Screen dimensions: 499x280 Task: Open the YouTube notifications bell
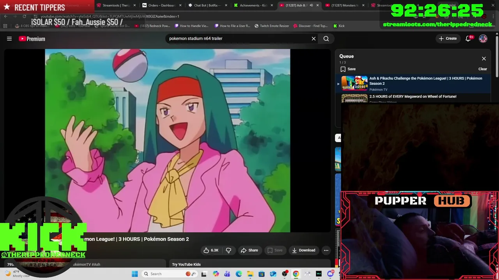pyautogui.click(x=469, y=38)
